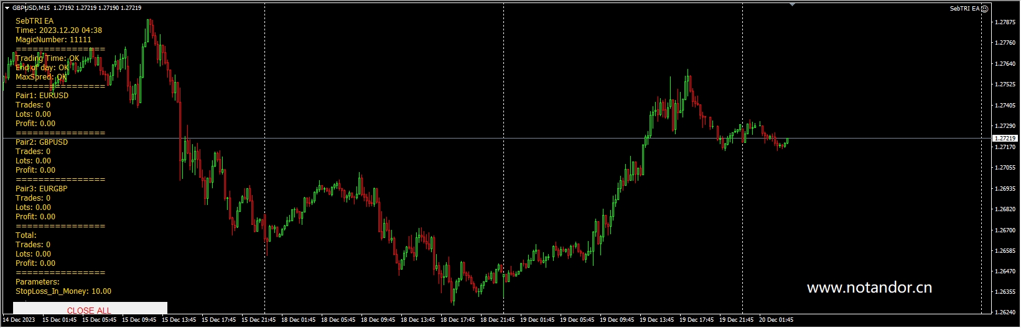Screen dimensions: 1021x328
Task: Click the Pair2: GBPUSD label
Action: (x=42, y=142)
